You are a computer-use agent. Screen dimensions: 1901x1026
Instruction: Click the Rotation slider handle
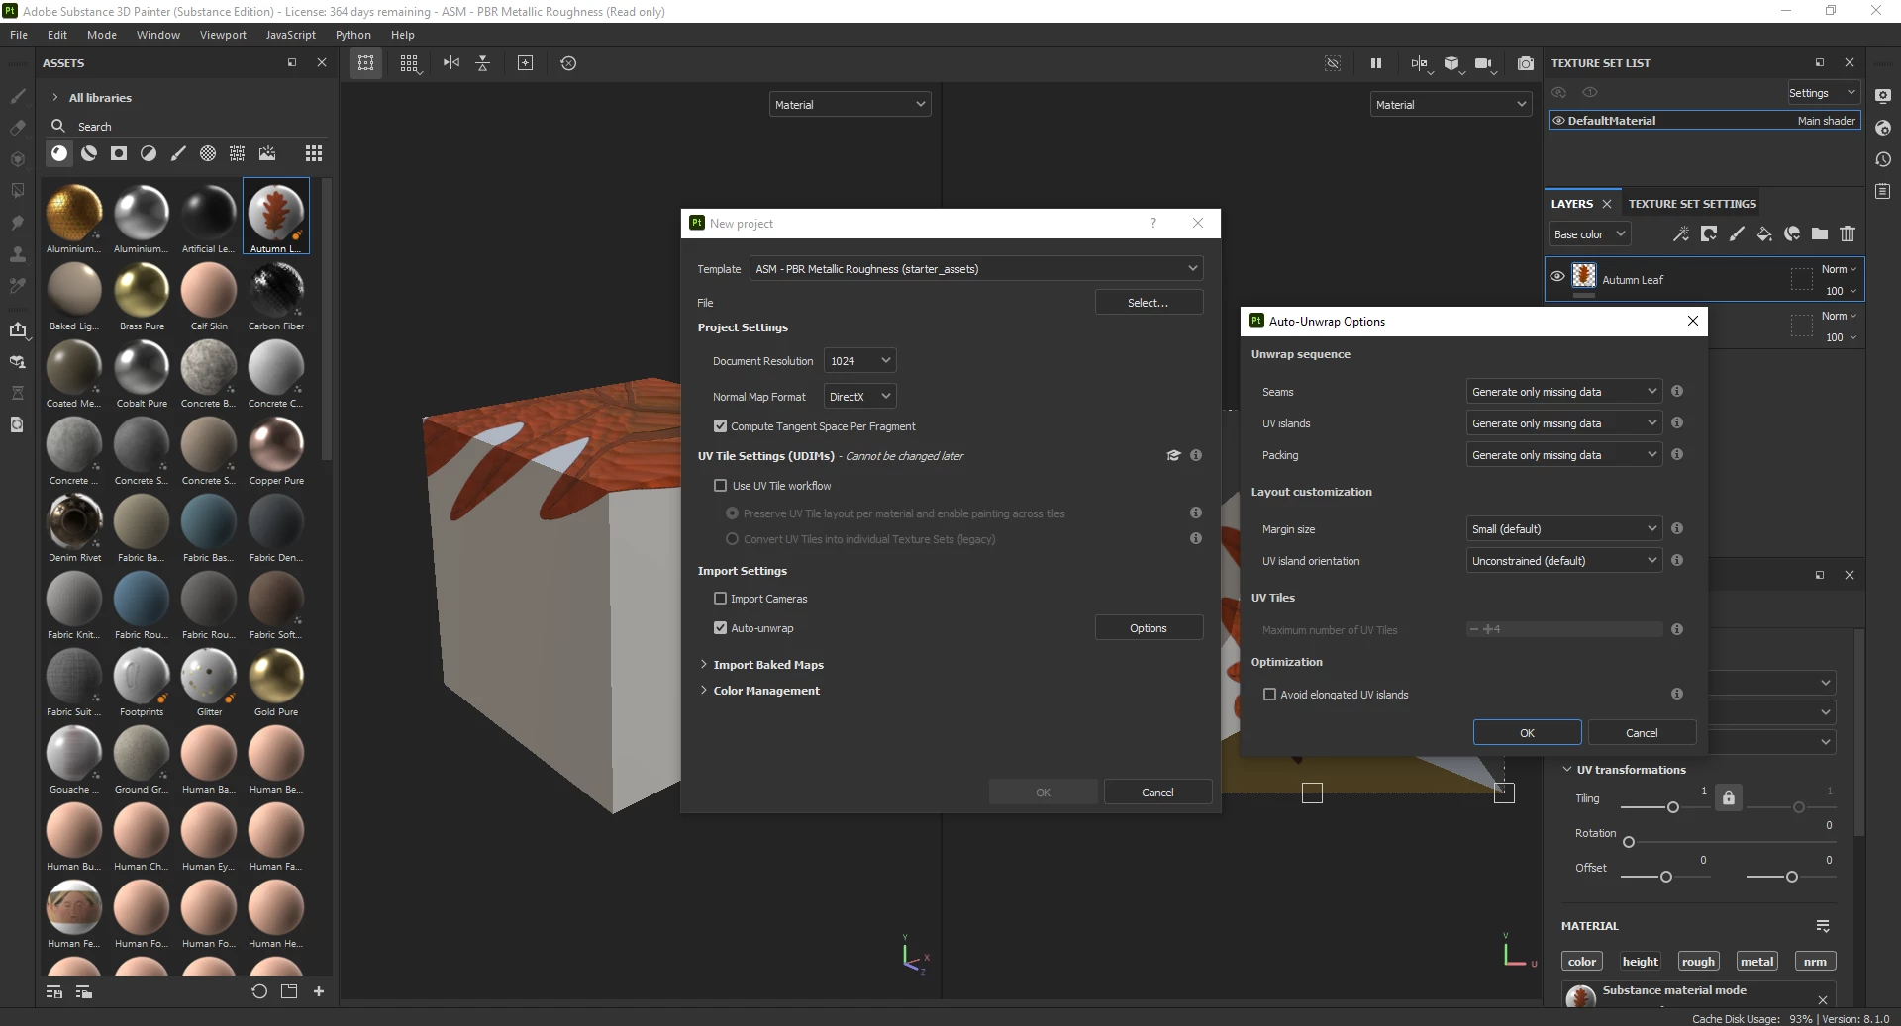coord(1629,842)
